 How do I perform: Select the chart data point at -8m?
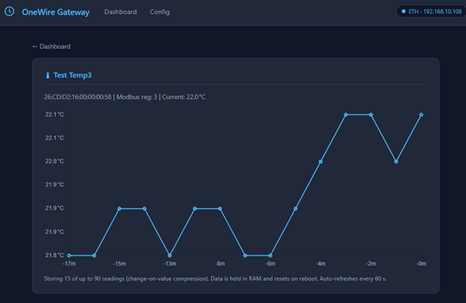pyautogui.click(x=220, y=208)
